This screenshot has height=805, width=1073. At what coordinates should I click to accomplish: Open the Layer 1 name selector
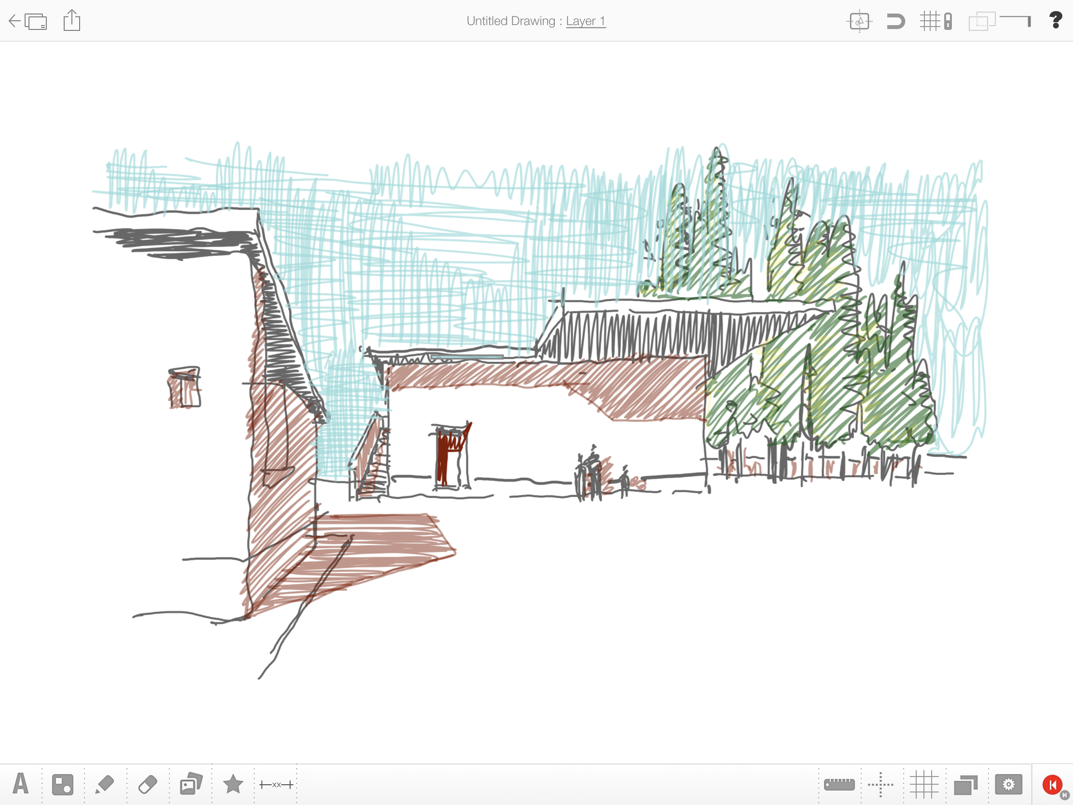coord(586,21)
